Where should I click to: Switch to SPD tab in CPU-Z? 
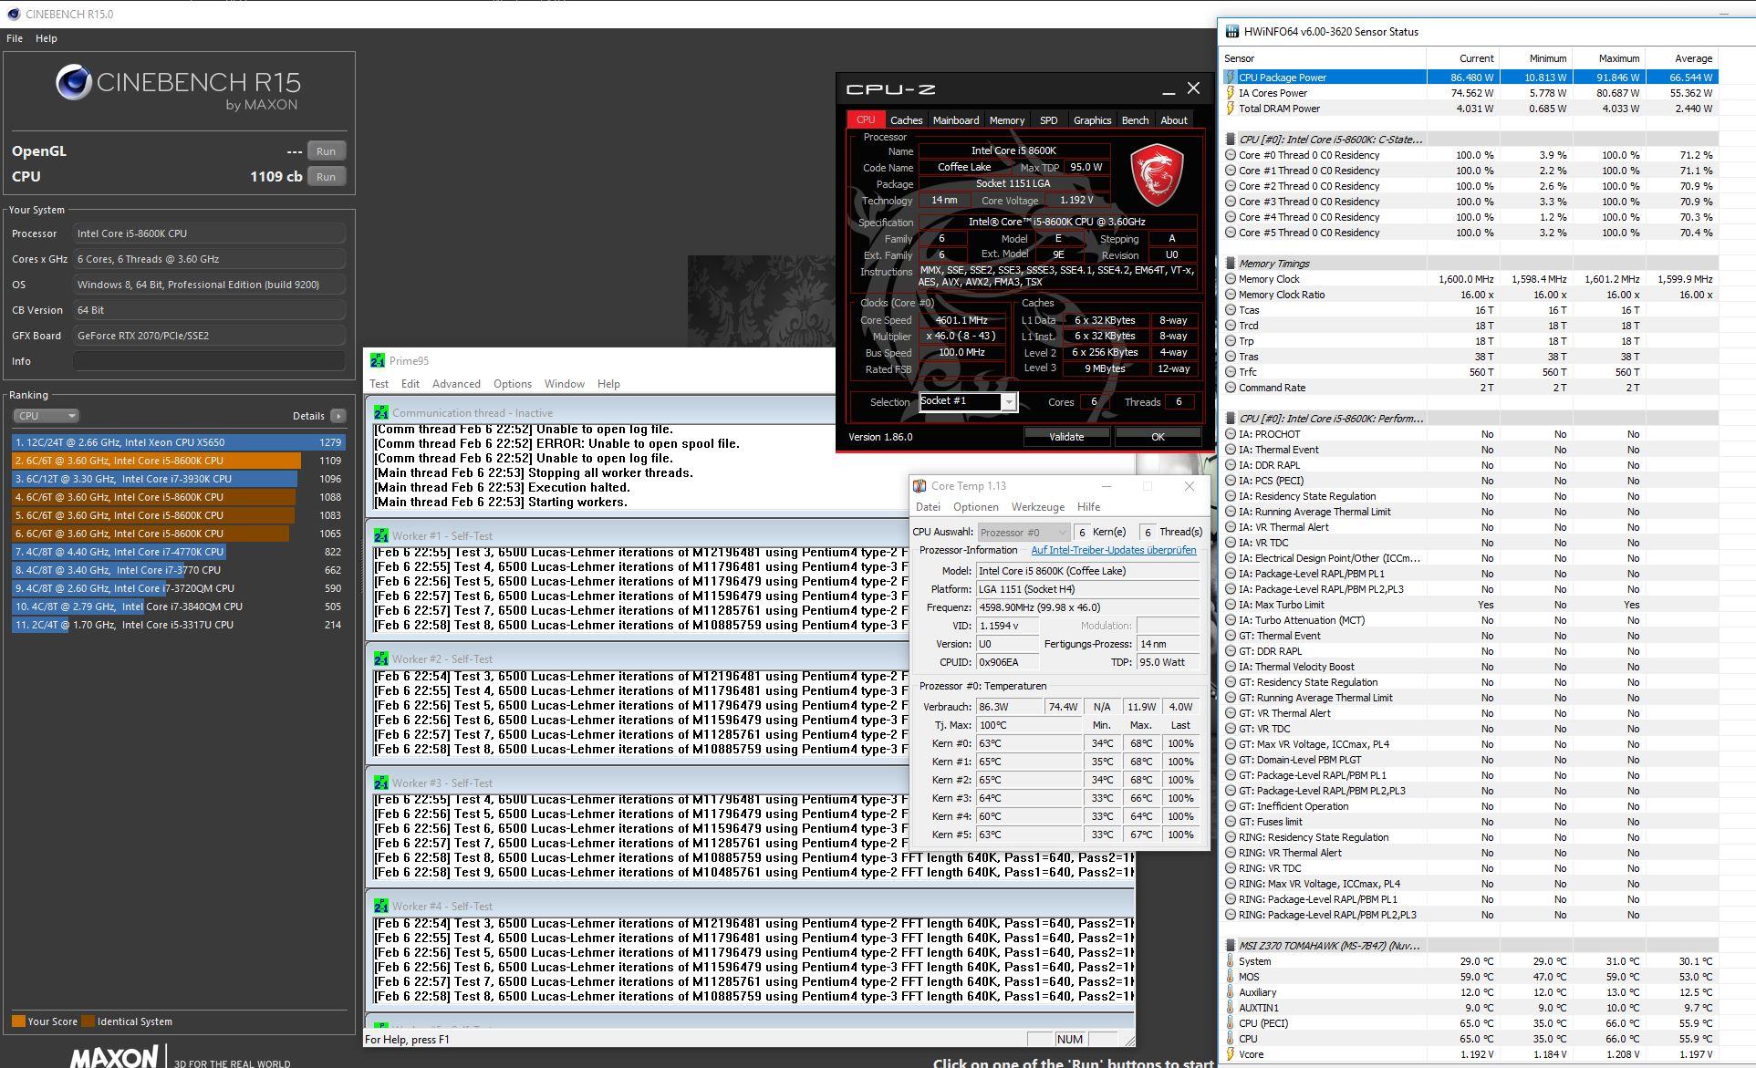pos(1049,120)
